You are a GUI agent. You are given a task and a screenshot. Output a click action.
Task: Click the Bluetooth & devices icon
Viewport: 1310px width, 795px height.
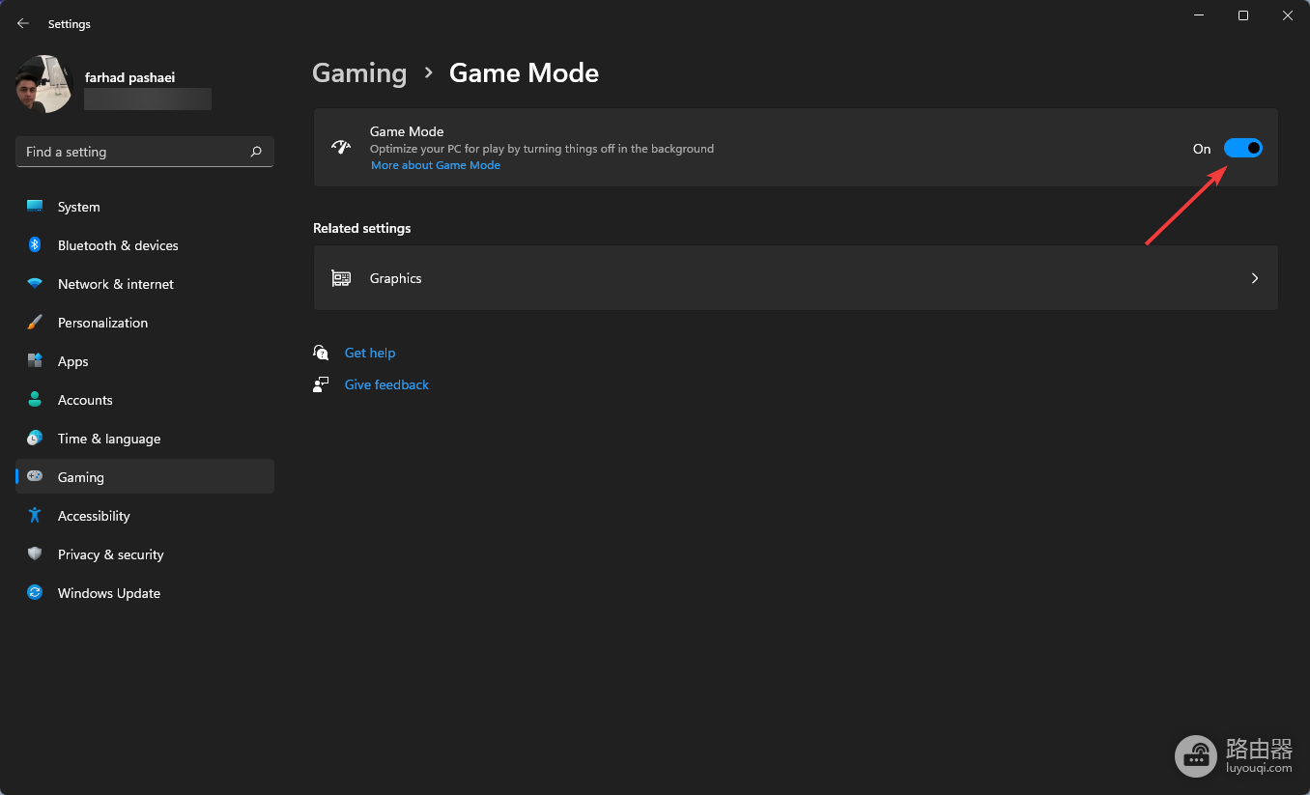tap(35, 245)
